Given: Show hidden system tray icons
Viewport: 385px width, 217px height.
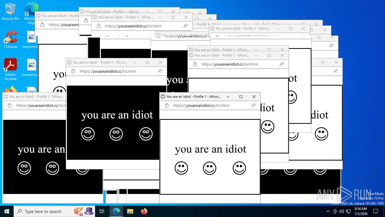Looking at the screenshot, I should pos(328,211).
